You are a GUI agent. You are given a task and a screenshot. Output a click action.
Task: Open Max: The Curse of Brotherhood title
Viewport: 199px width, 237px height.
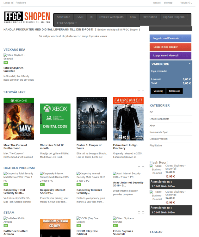click(x=15, y=147)
